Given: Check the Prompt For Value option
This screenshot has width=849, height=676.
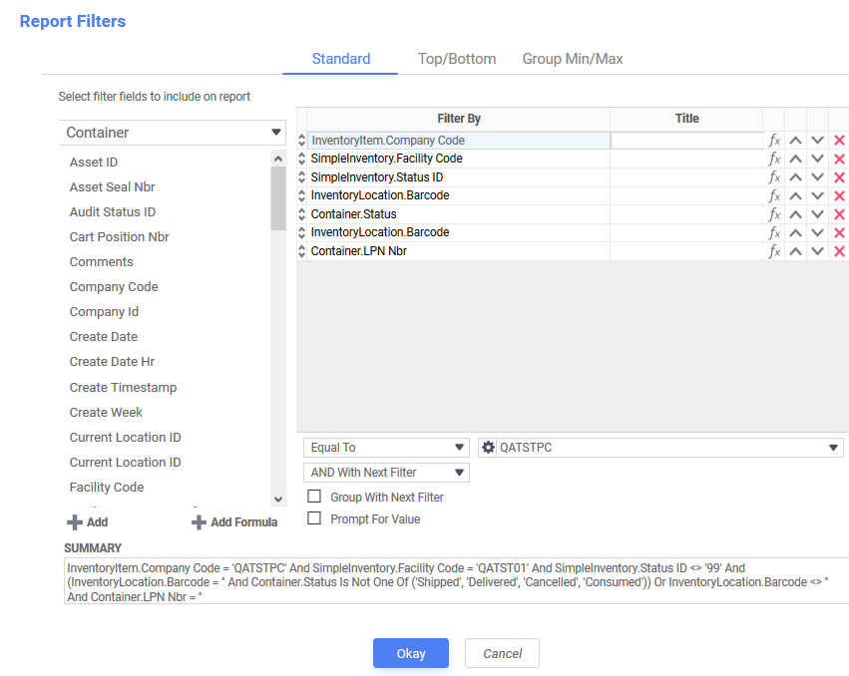Looking at the screenshot, I should tap(314, 519).
